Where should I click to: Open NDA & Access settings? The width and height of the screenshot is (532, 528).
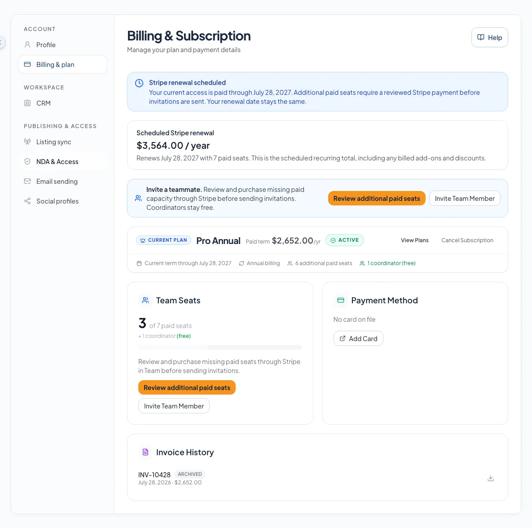pos(62,162)
